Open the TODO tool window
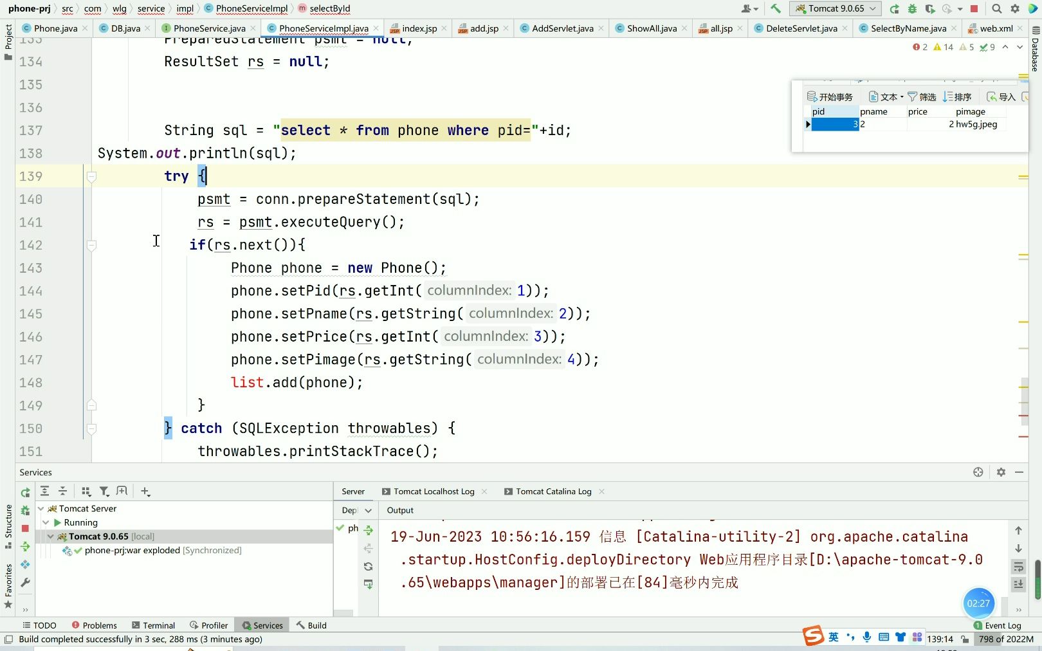This screenshot has height=651, width=1042. pyautogui.click(x=39, y=625)
